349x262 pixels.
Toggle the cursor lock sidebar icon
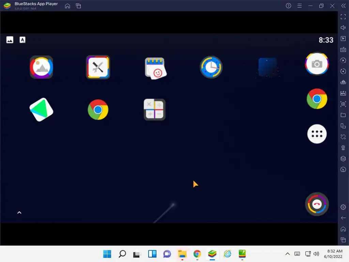(x=343, y=39)
